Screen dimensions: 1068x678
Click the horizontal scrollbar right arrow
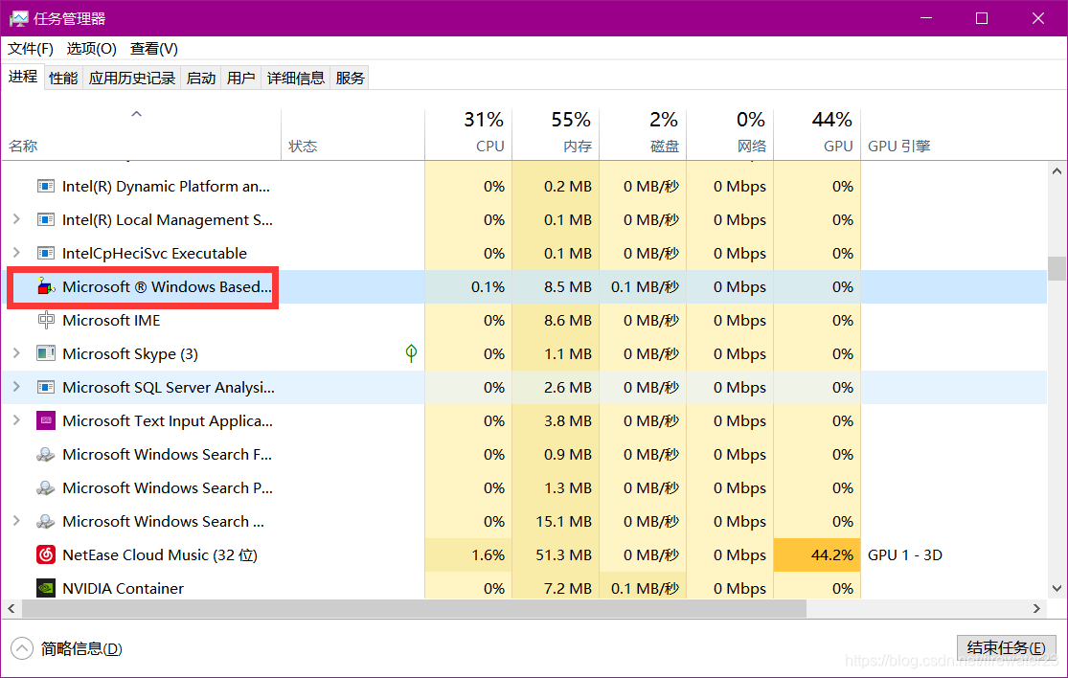1036,608
